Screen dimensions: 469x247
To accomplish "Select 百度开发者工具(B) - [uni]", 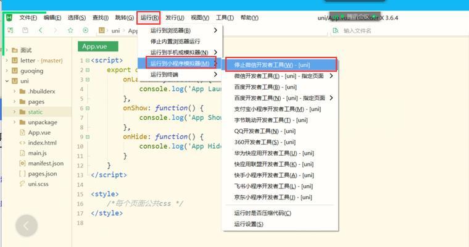I will [281, 87].
